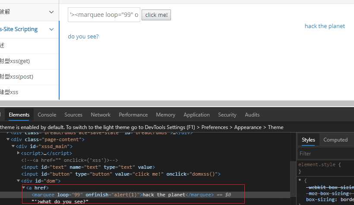Viewport: 354px width, 205px height.
Task: Select the Styles pane tab
Action: pyautogui.click(x=308, y=140)
